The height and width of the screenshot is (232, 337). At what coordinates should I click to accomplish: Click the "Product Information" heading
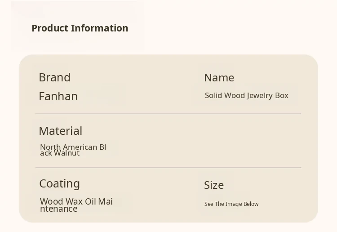point(80,28)
